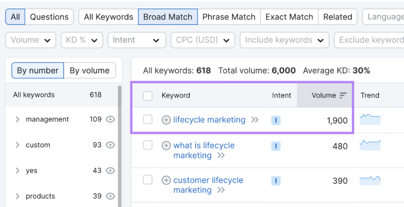Click Intent badge on lifecycle marketing row
Screen dimensions: 404x207
(276, 120)
